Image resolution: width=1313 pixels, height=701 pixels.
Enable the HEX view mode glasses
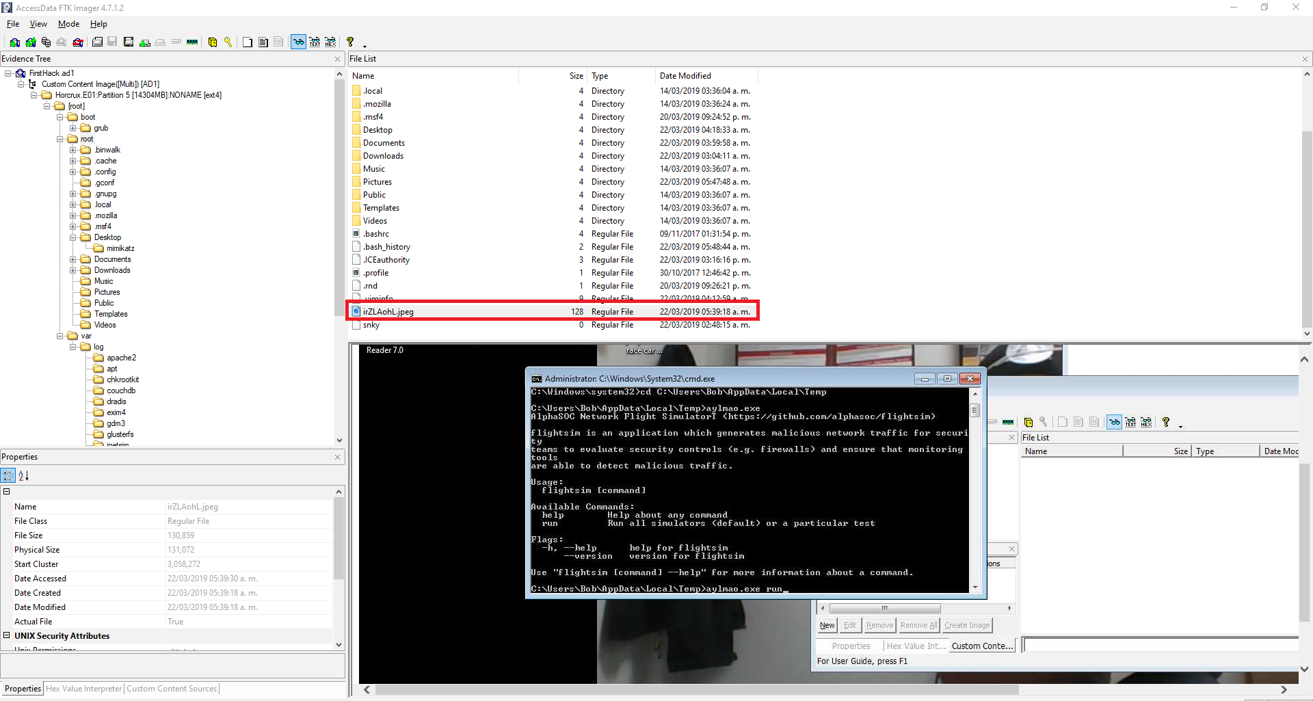[x=330, y=42]
